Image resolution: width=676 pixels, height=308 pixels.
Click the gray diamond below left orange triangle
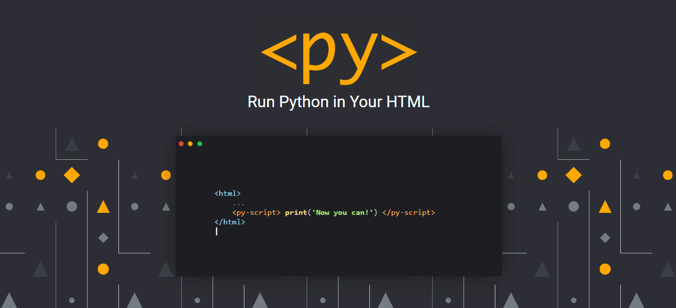coord(103,238)
